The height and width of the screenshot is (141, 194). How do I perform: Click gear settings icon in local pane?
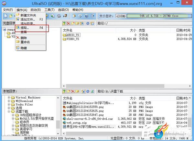point(88,91)
